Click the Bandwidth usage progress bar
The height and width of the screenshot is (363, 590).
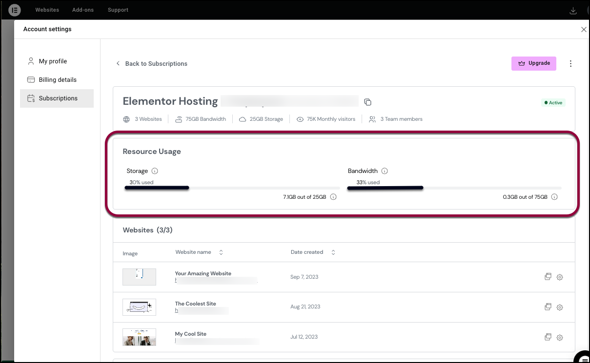[x=454, y=188]
